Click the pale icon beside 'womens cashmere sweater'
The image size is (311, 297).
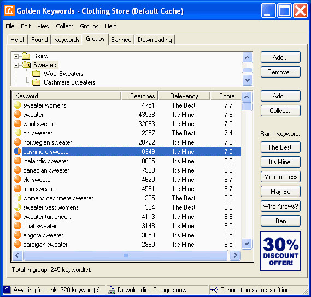[x=17, y=198]
